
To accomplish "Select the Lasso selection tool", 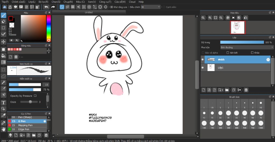I will [3, 76].
